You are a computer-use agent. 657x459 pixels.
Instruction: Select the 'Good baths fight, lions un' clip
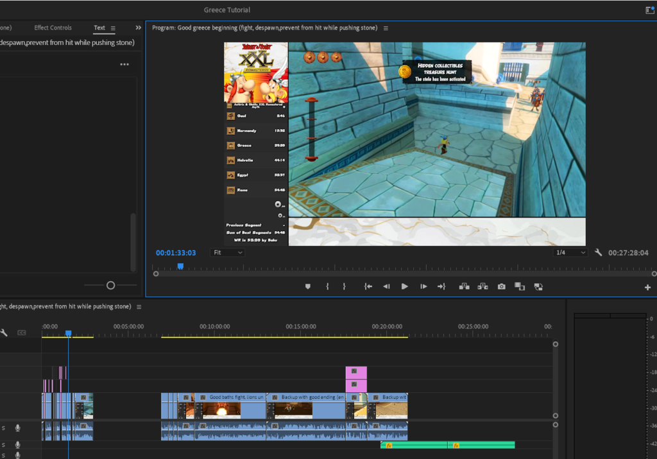coord(230,406)
